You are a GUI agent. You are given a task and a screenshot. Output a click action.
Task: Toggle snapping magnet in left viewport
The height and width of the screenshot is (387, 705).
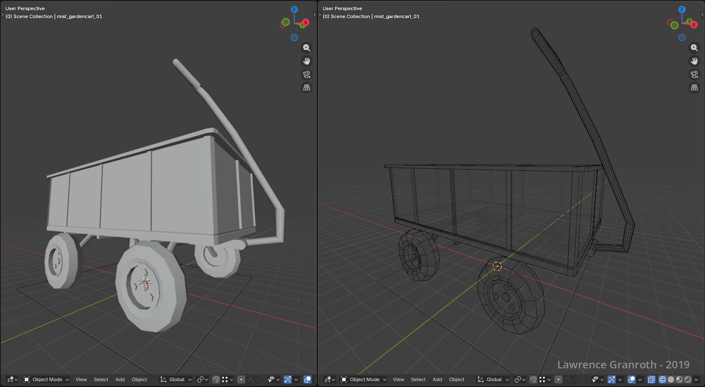(216, 379)
